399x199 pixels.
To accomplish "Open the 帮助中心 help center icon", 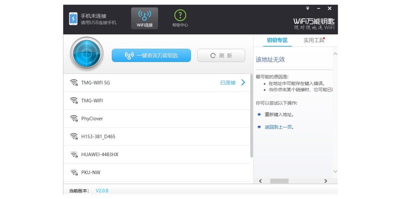I will (180, 18).
